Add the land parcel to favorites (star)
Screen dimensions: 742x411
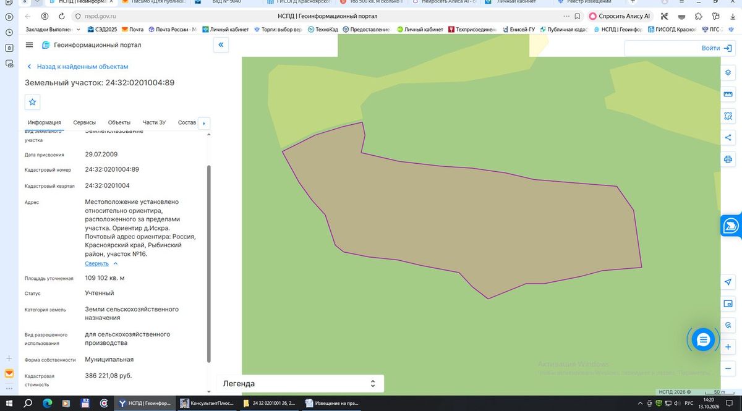click(x=33, y=102)
